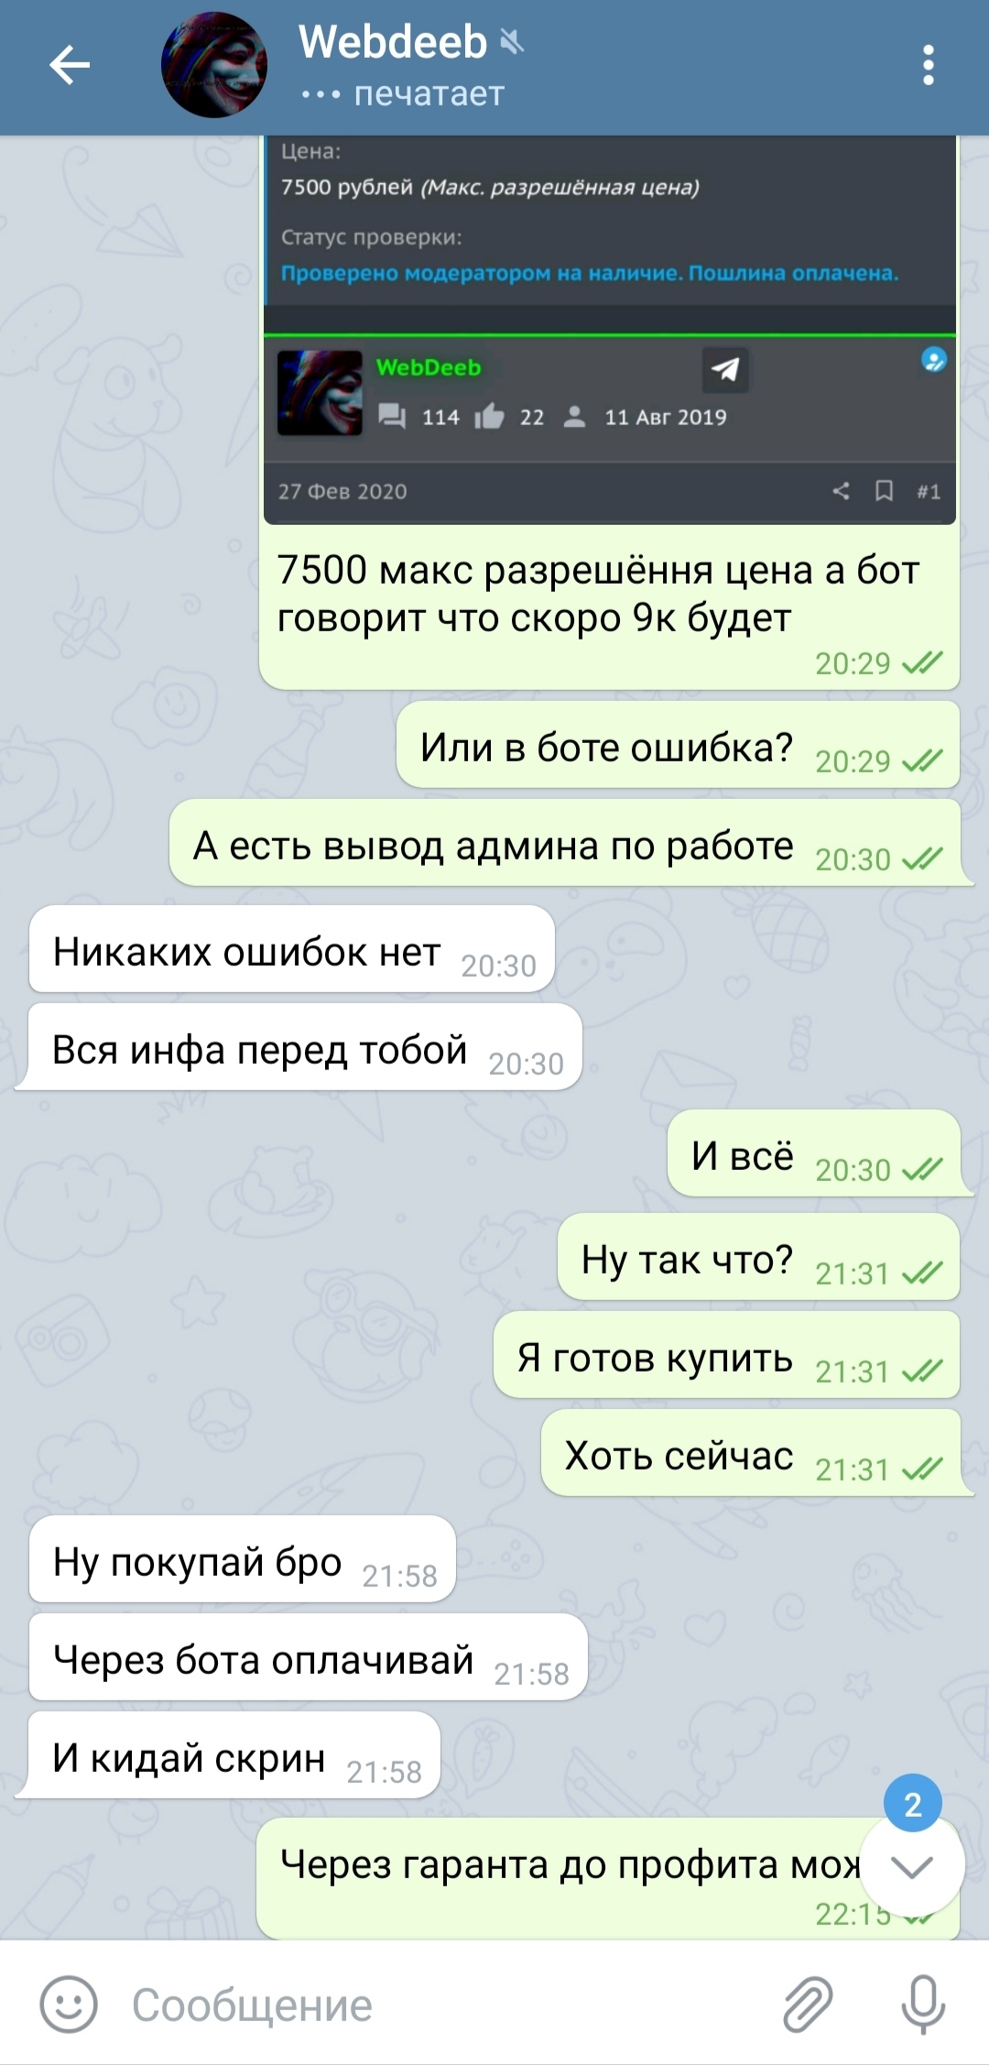
Task: Tap the Webdeeb chat title
Action: click(392, 42)
